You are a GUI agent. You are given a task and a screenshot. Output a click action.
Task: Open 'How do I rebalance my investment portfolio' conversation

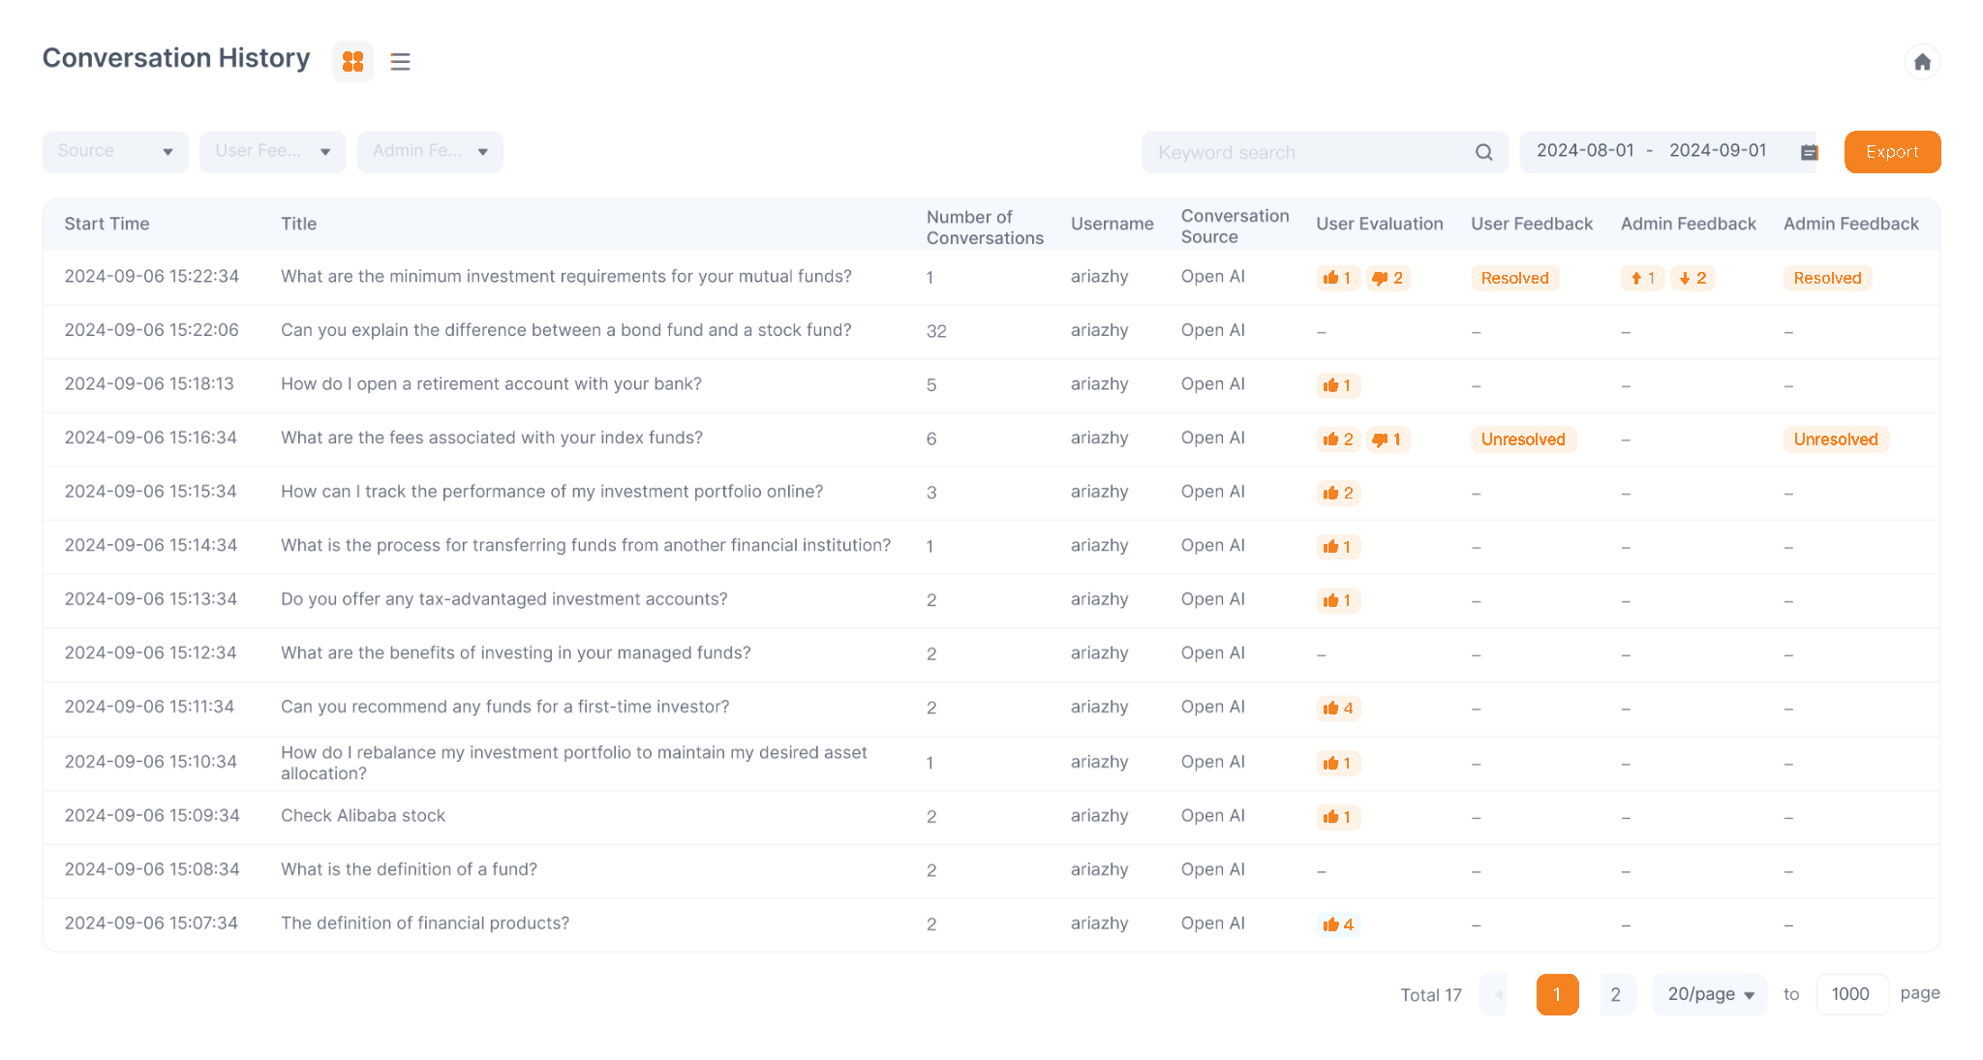click(x=574, y=764)
